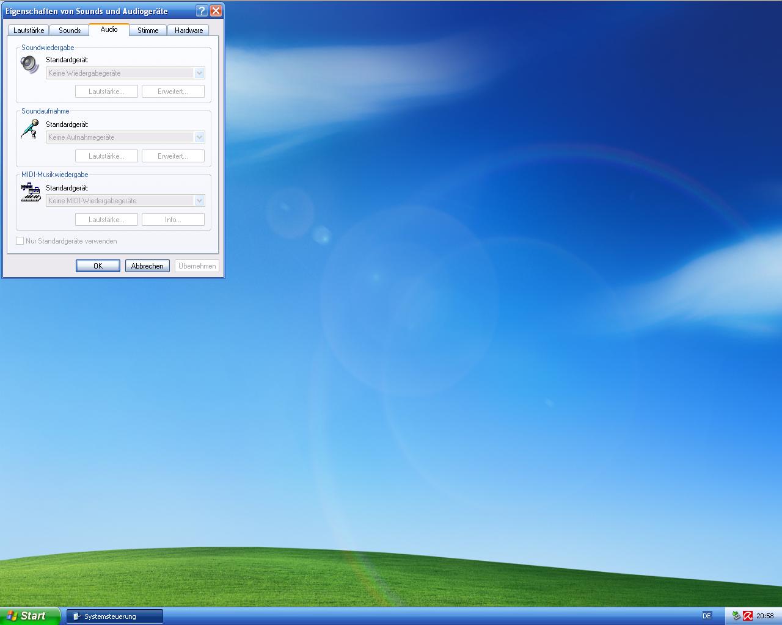The height and width of the screenshot is (625, 782).
Task: Click Lautstärke button under MIDI-Musikwiedergabe
Action: 106,220
